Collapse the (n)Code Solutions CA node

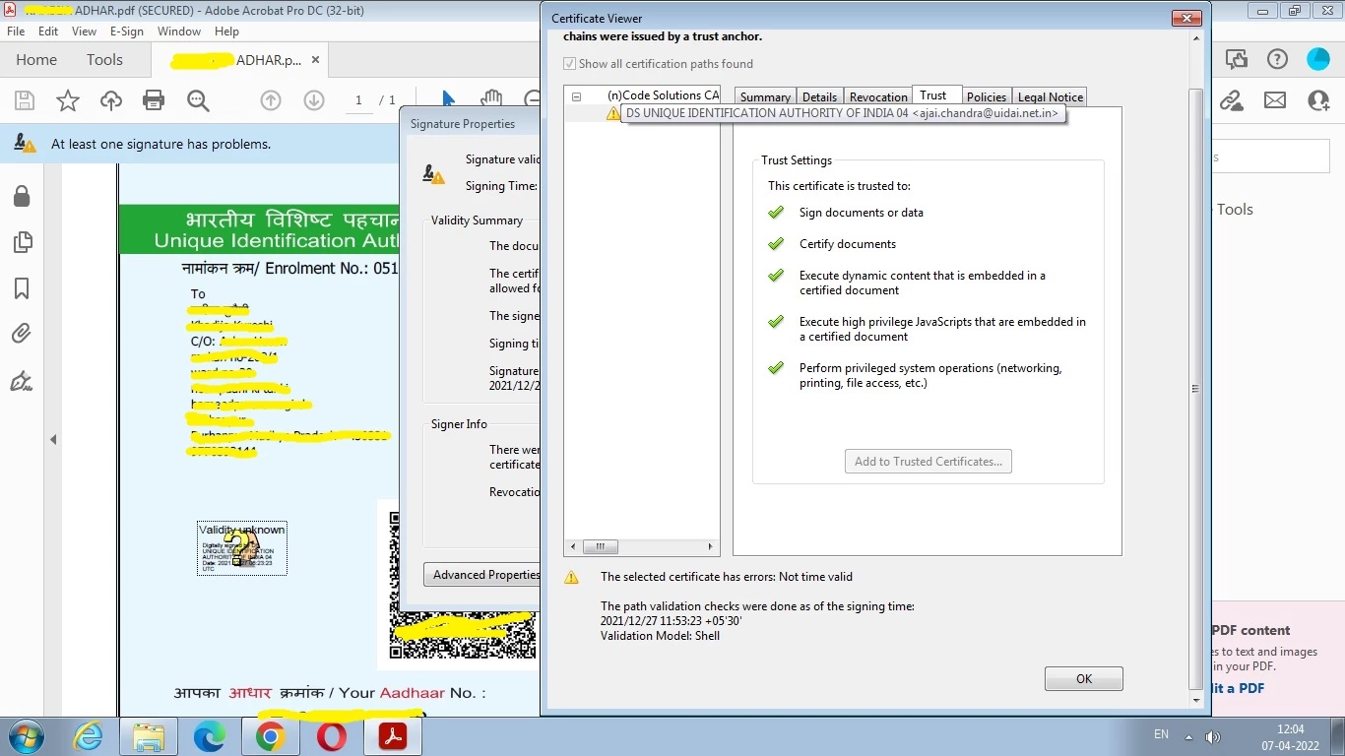576,96
